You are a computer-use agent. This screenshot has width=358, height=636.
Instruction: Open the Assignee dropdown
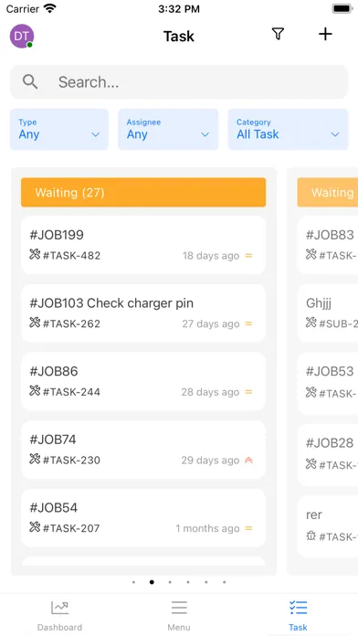click(168, 130)
